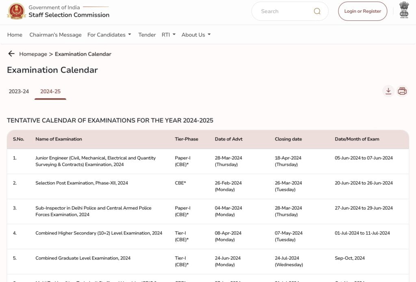Click closing date 18-Apr-2024
The width and height of the screenshot is (416, 282).
288,158
